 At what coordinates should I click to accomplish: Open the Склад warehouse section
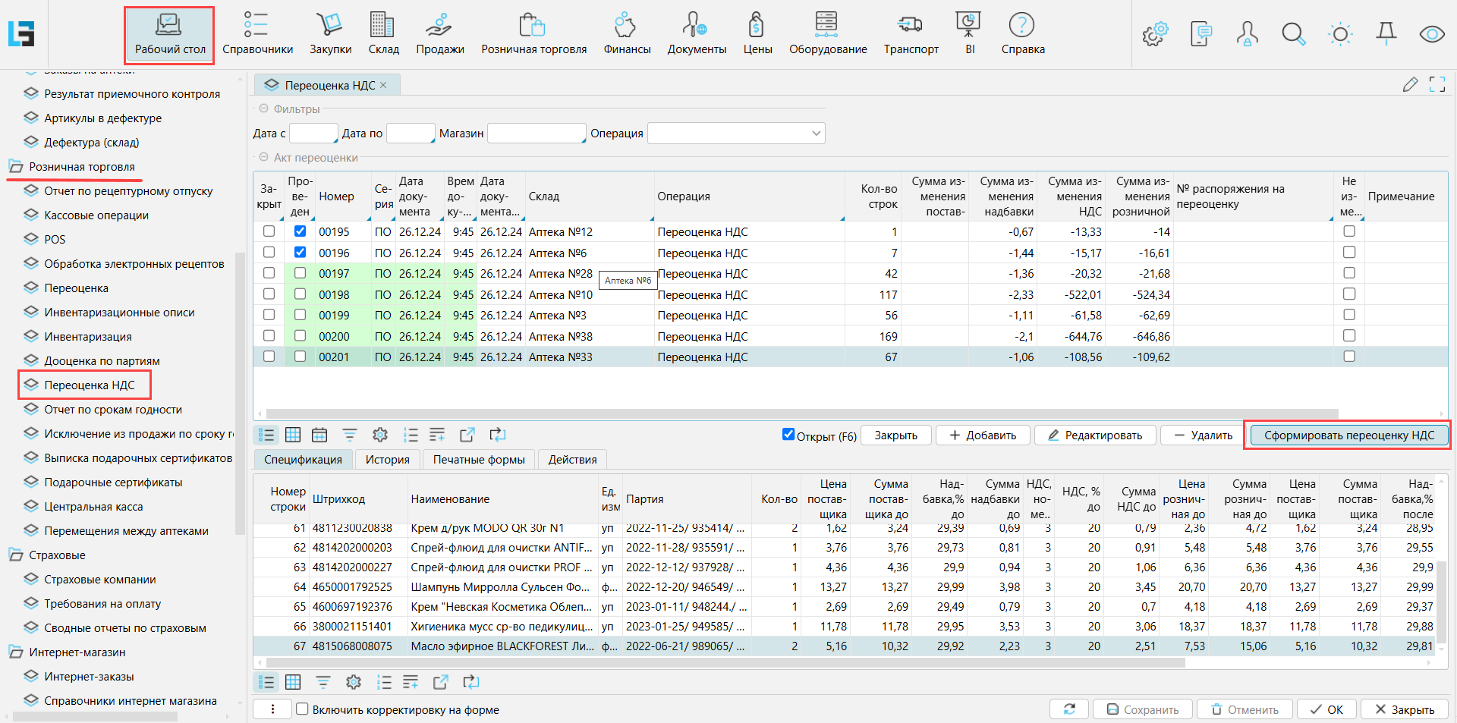click(383, 33)
